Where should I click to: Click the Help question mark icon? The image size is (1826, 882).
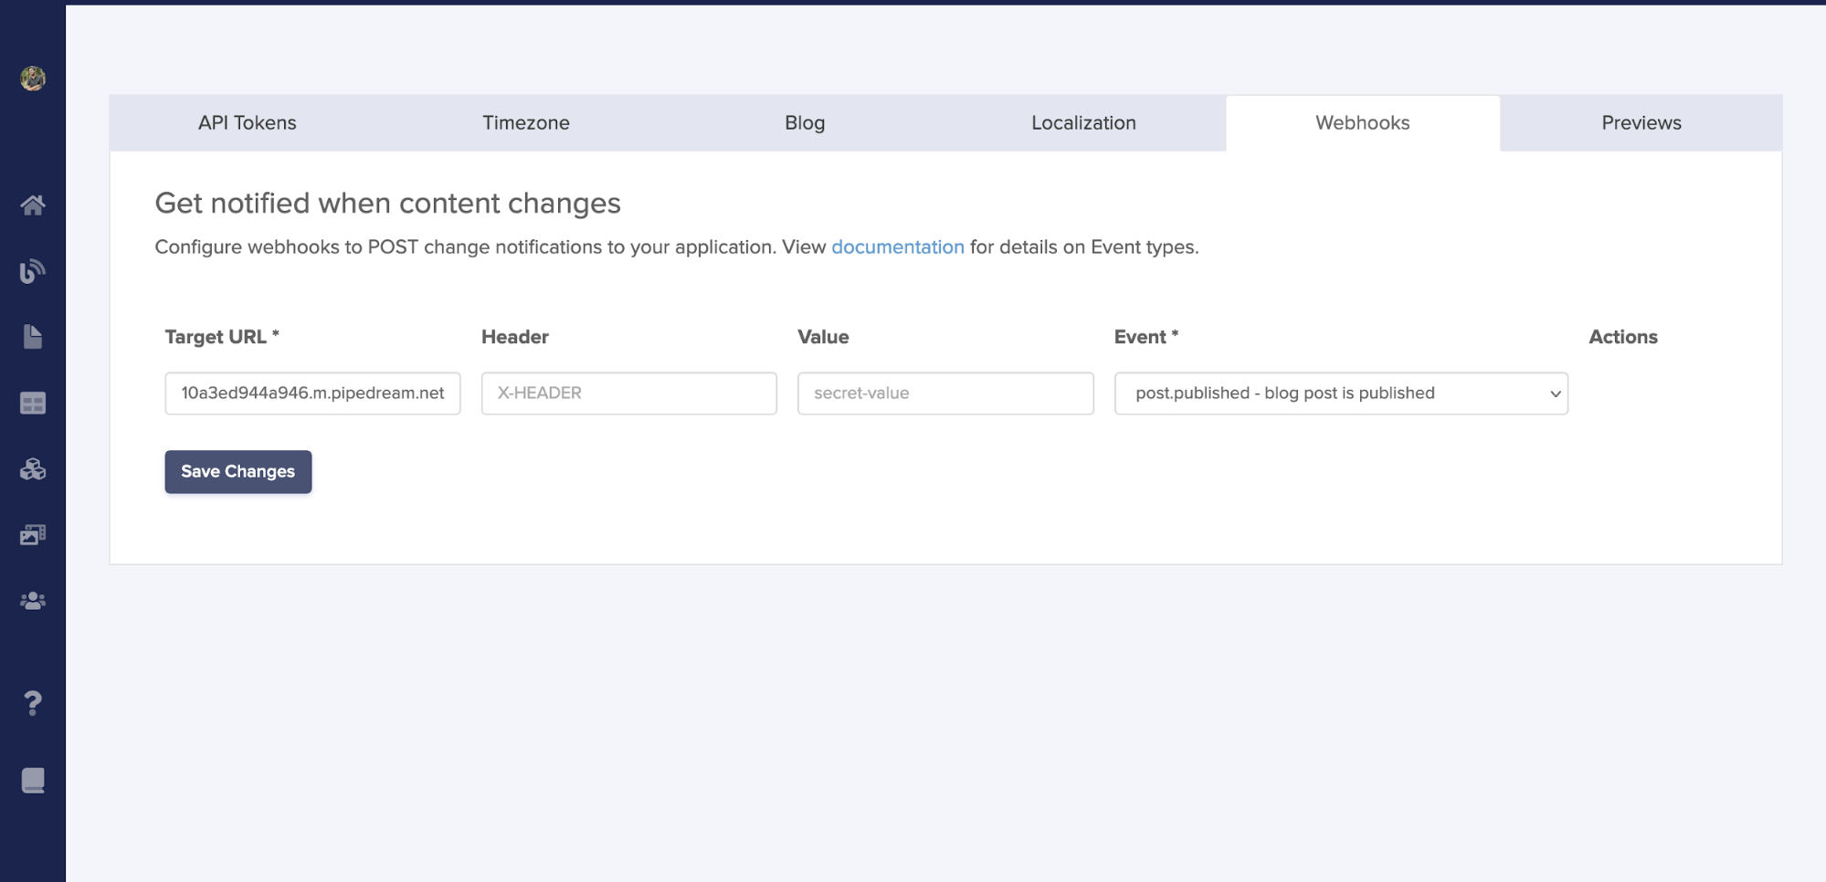tap(33, 703)
